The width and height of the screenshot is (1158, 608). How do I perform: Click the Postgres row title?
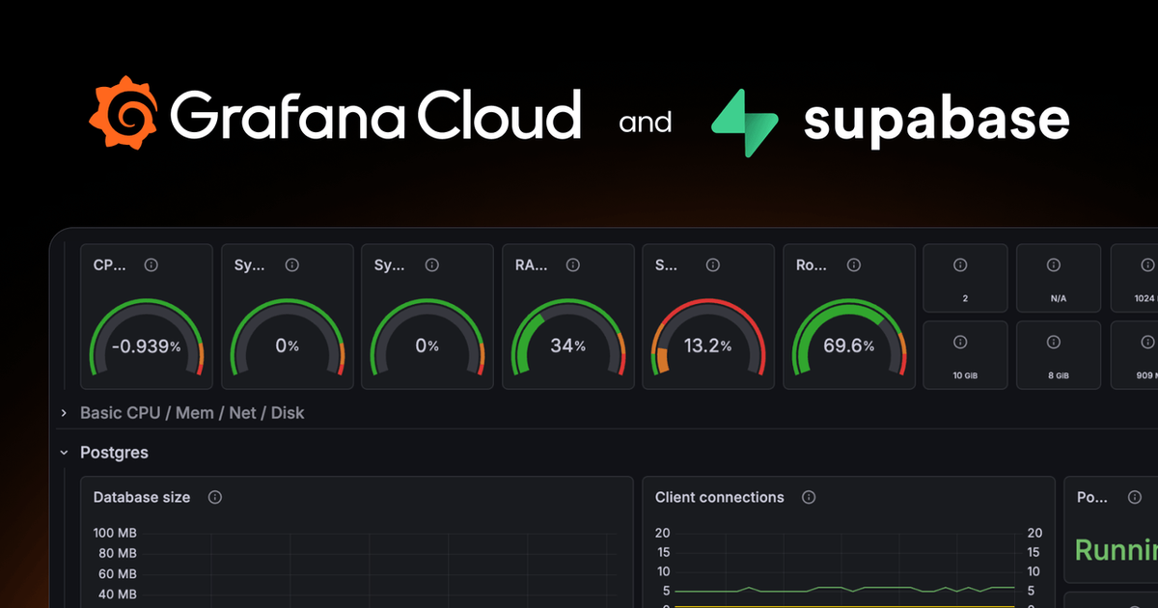click(x=114, y=453)
